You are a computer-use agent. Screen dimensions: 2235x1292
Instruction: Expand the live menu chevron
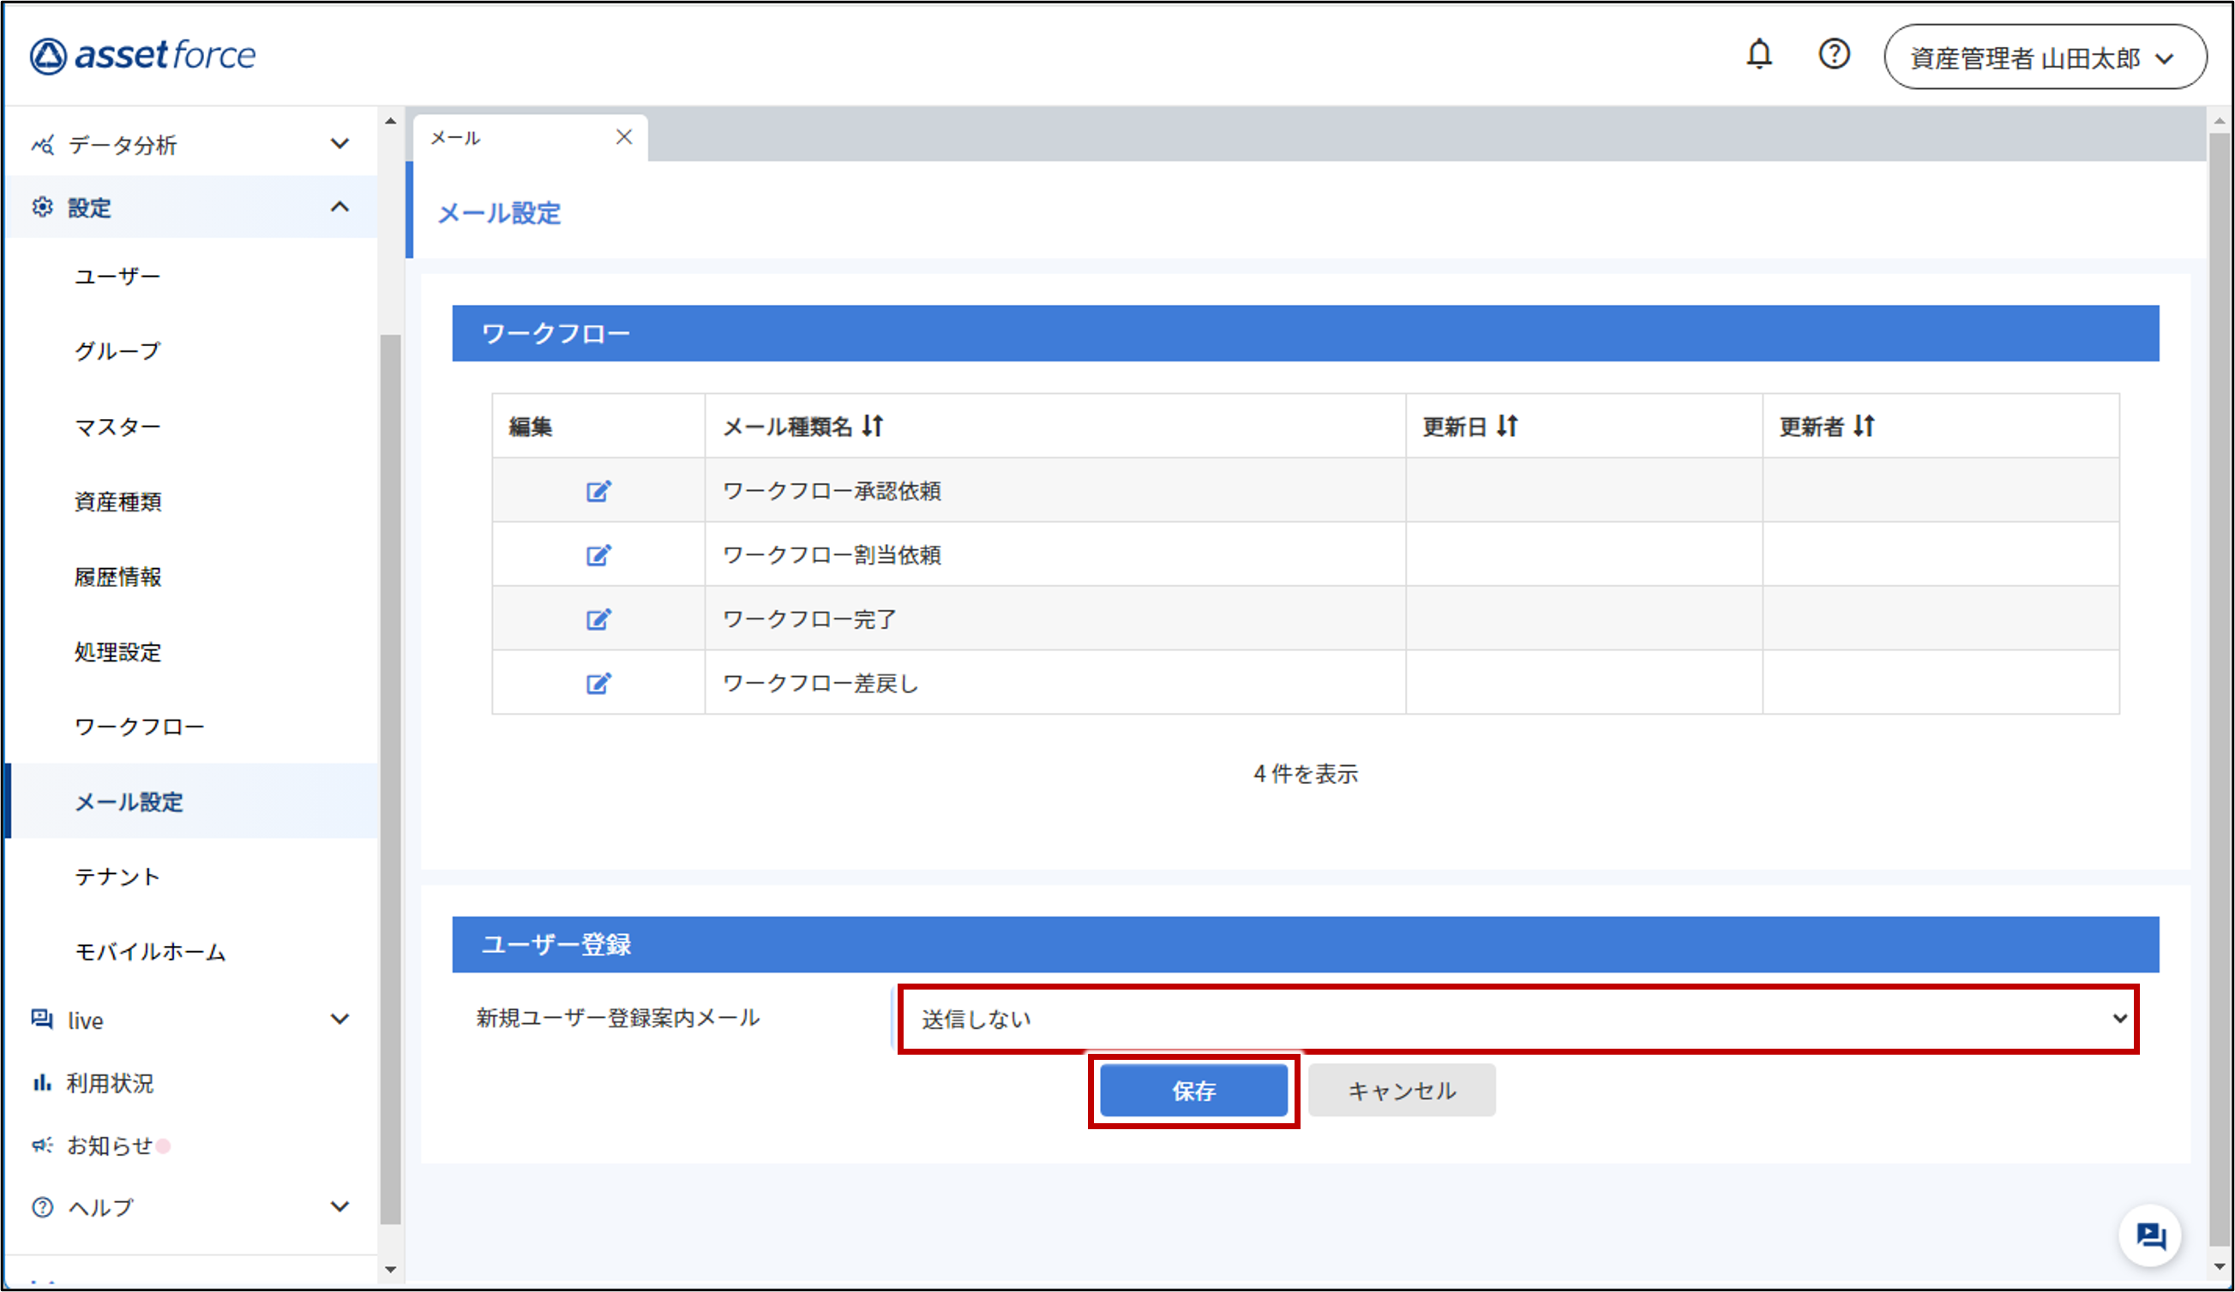[339, 1019]
